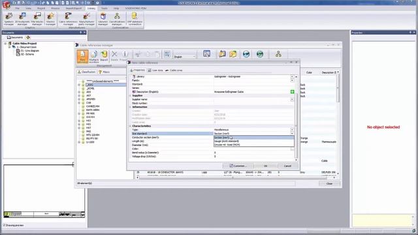
Task: Click Multiple insertion icon
Action: (93, 56)
